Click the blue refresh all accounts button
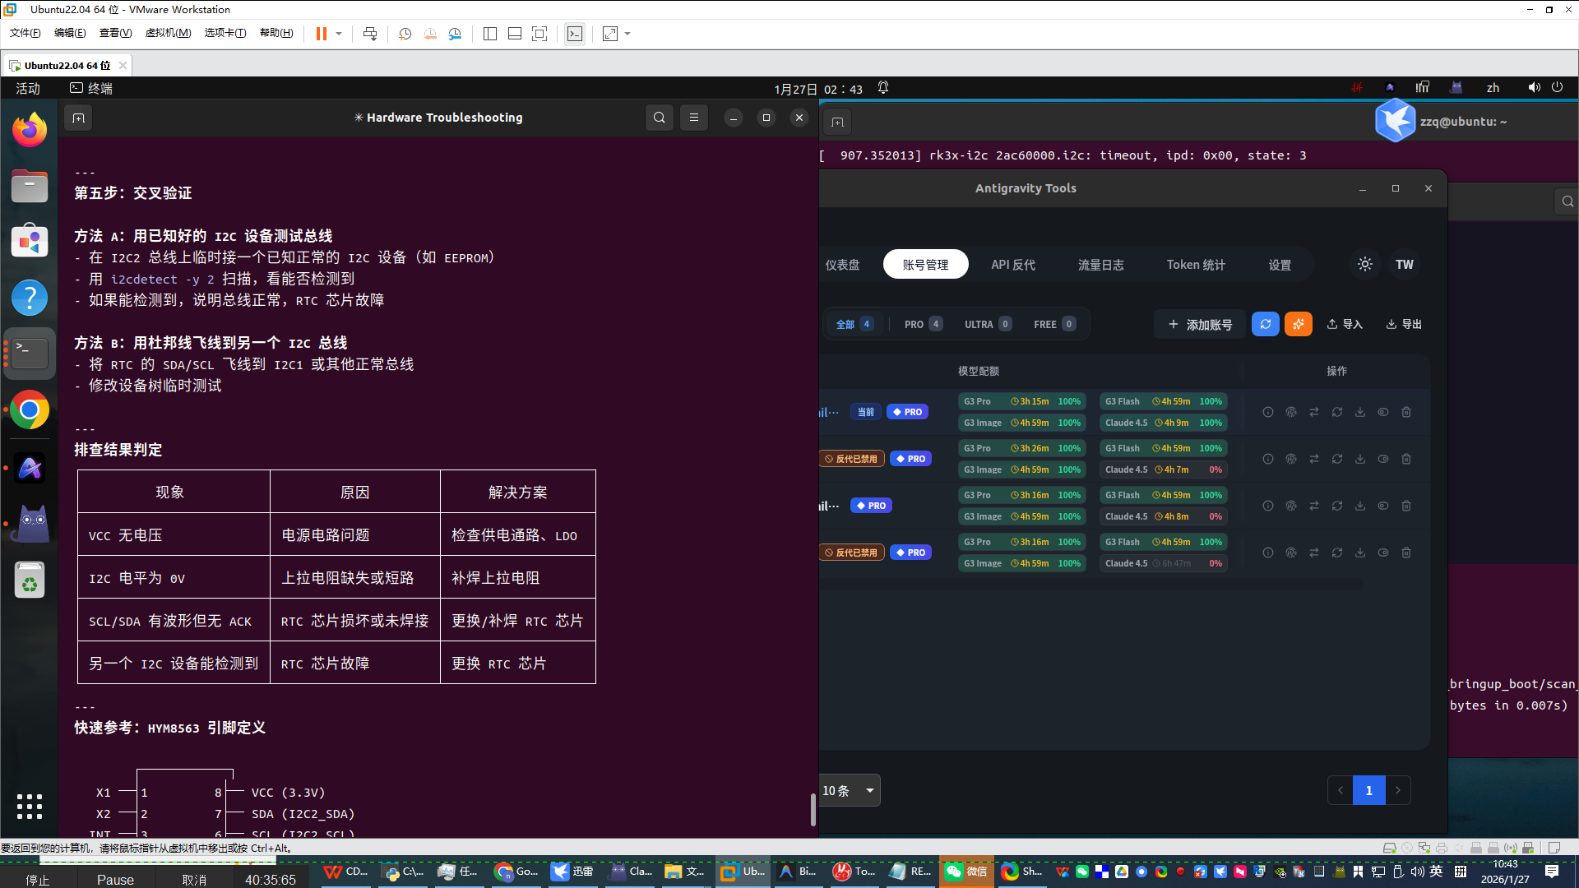 pyautogui.click(x=1265, y=324)
